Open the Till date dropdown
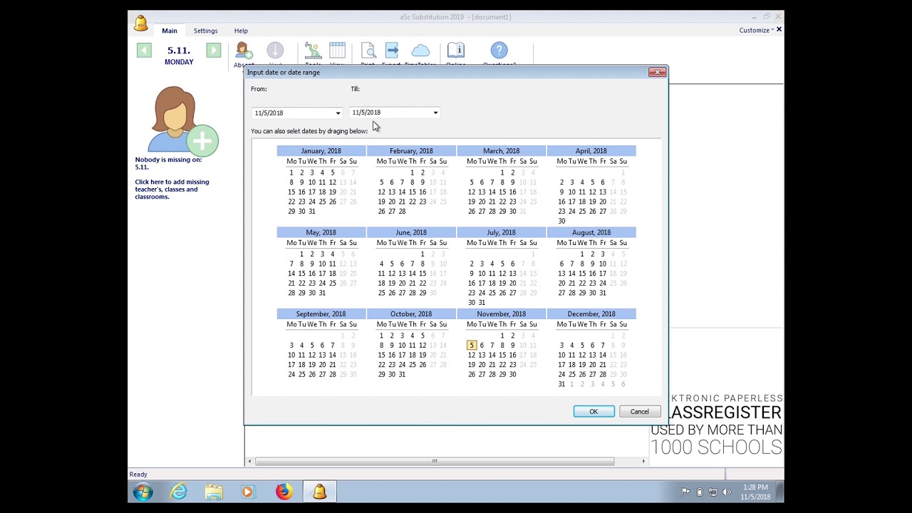 435,113
